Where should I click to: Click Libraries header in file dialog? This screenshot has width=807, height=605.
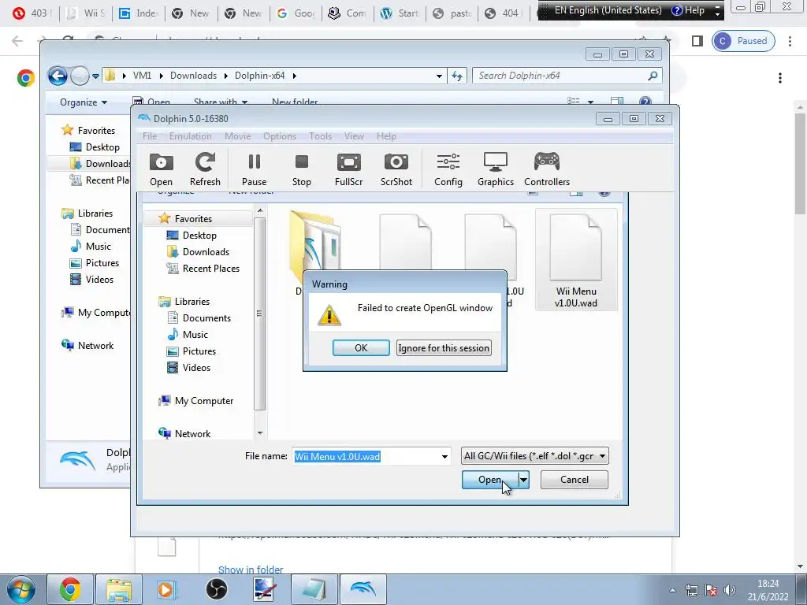pyautogui.click(x=192, y=302)
